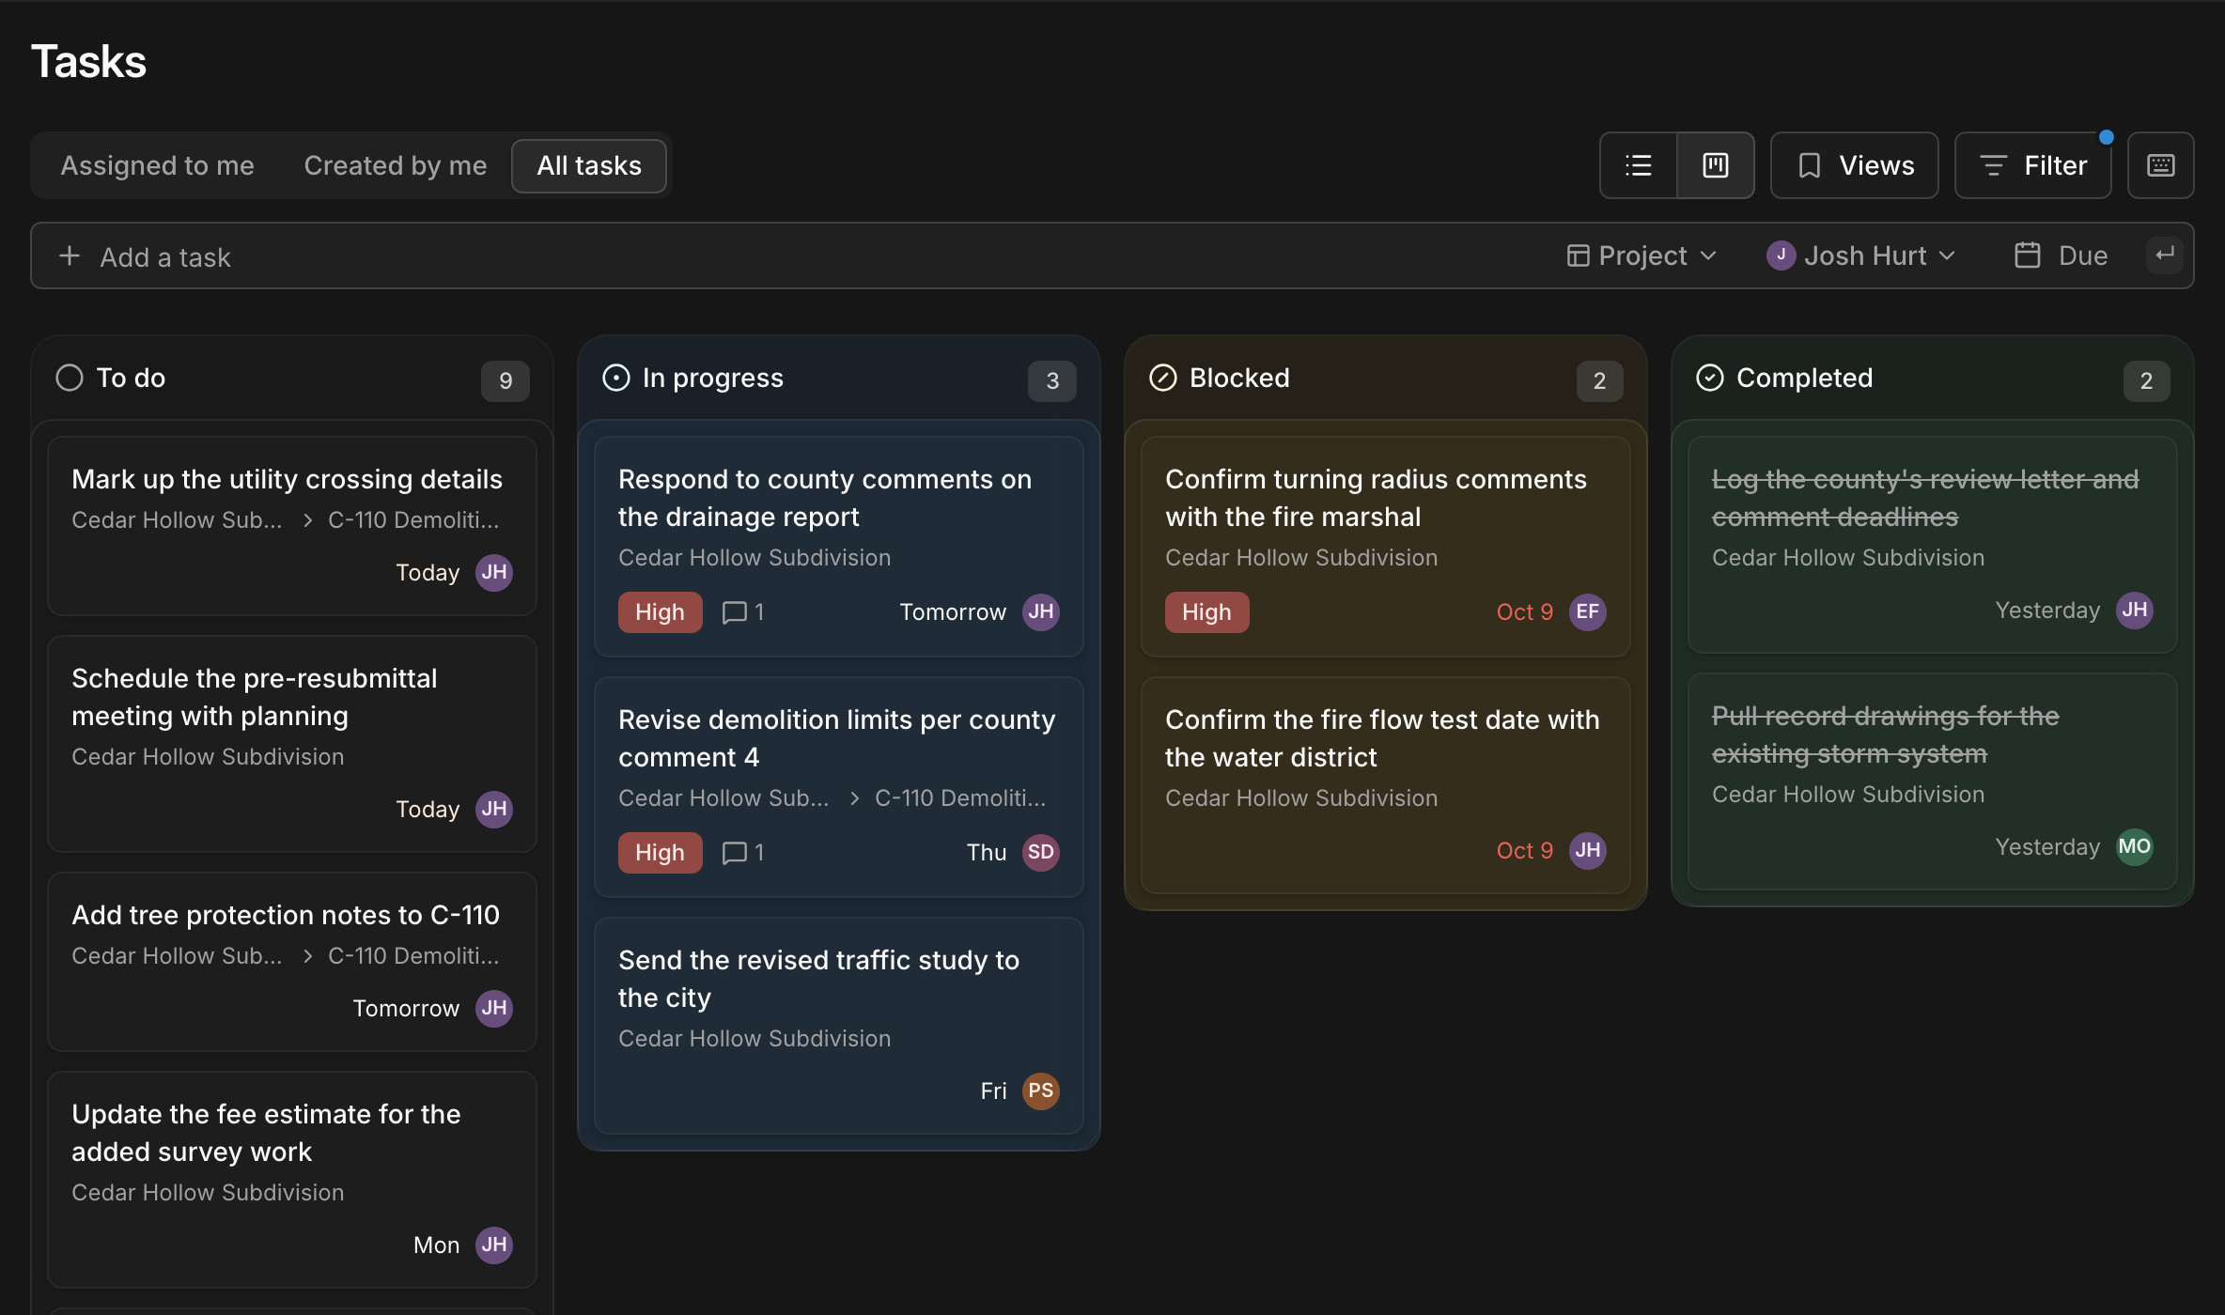Open Pull record drawings completed card

click(x=1932, y=781)
